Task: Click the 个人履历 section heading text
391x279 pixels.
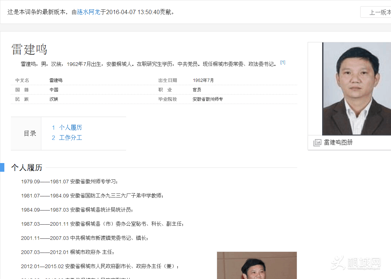Action: 27,167
